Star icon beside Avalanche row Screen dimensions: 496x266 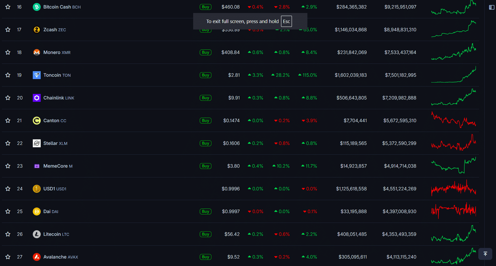point(8,257)
